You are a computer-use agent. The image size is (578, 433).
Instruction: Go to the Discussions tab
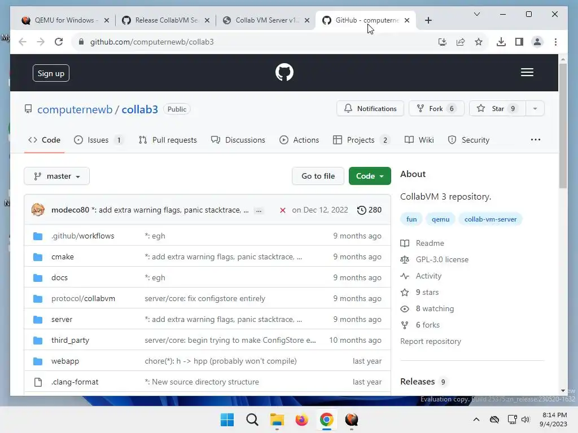click(x=238, y=140)
